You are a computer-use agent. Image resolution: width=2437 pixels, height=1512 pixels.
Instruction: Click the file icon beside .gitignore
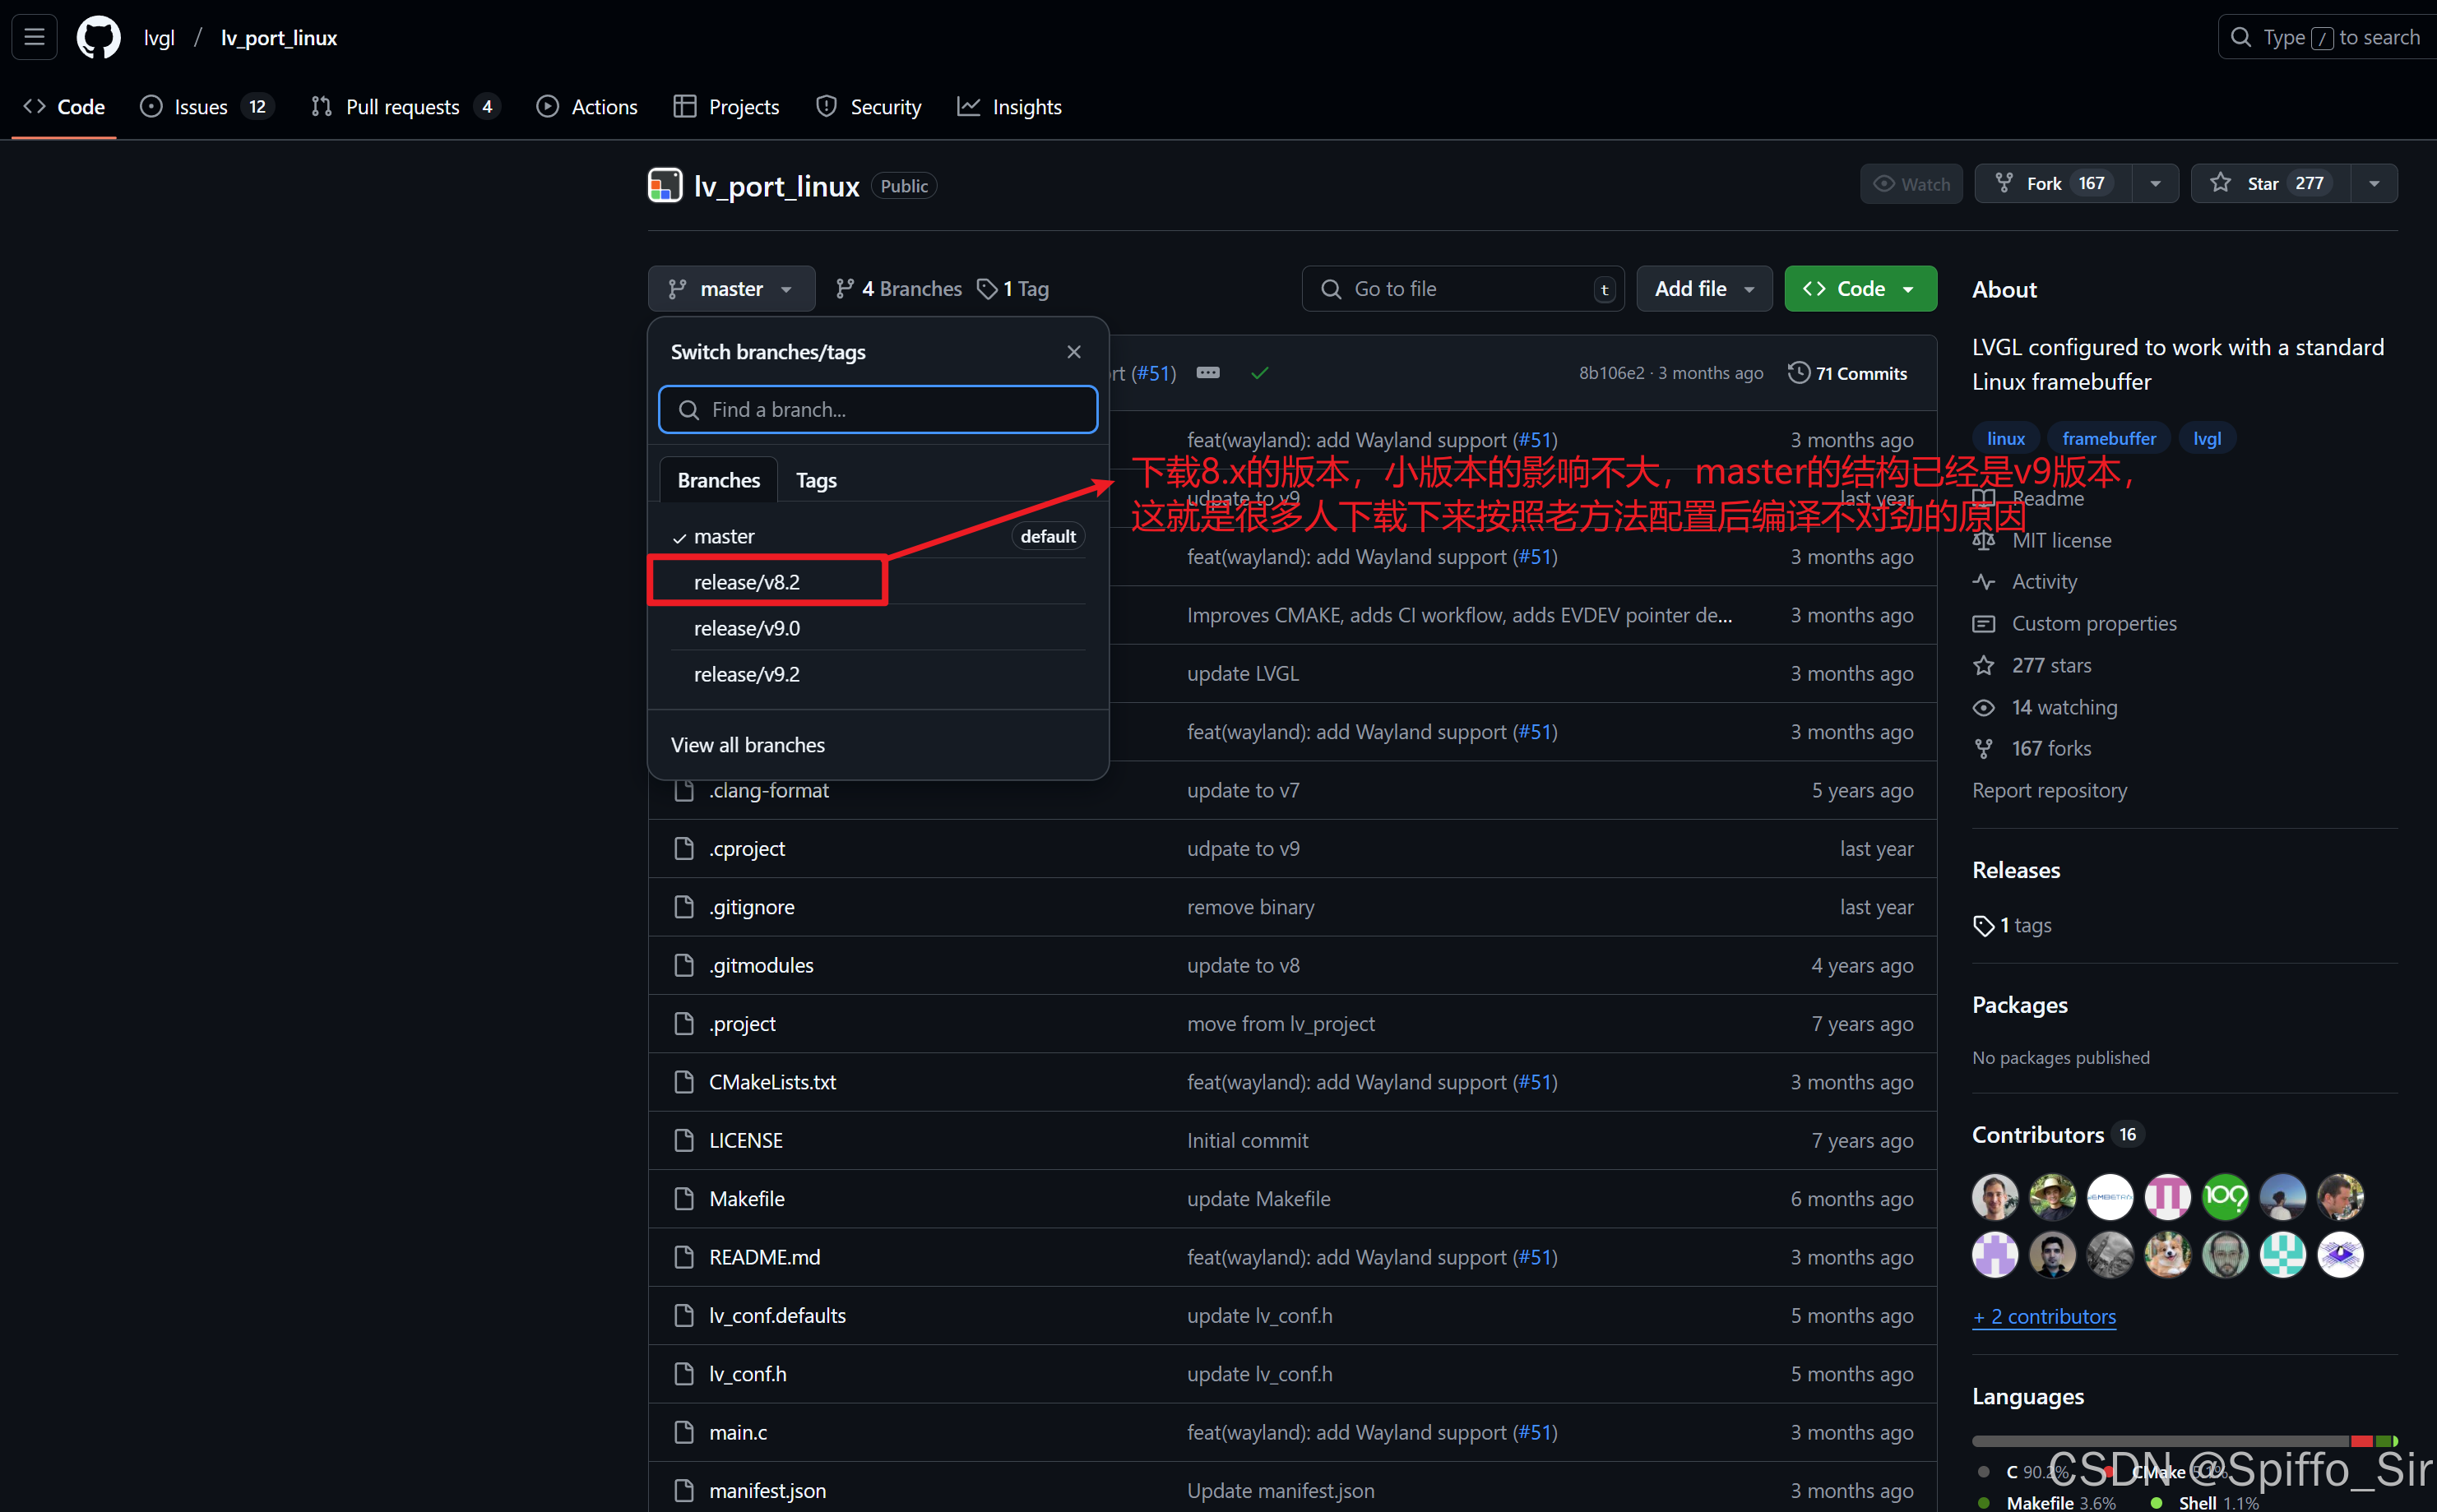pos(684,907)
